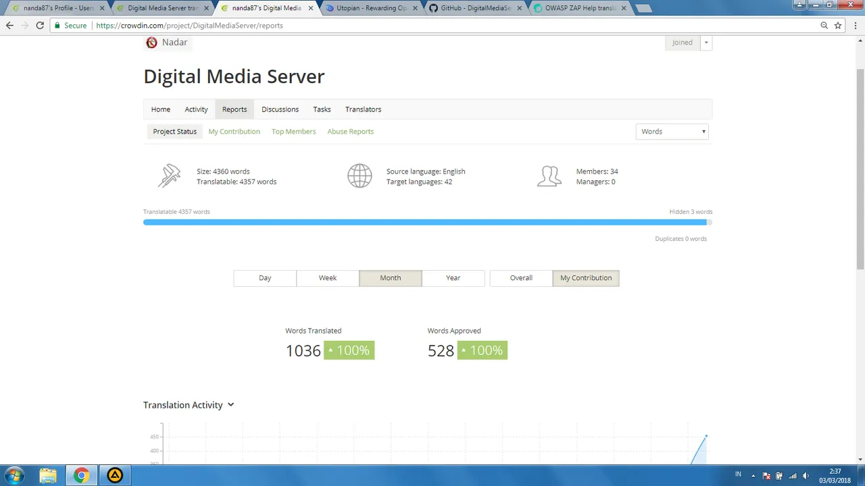
Task: Click the Action Center flag icon
Action: pos(766,476)
